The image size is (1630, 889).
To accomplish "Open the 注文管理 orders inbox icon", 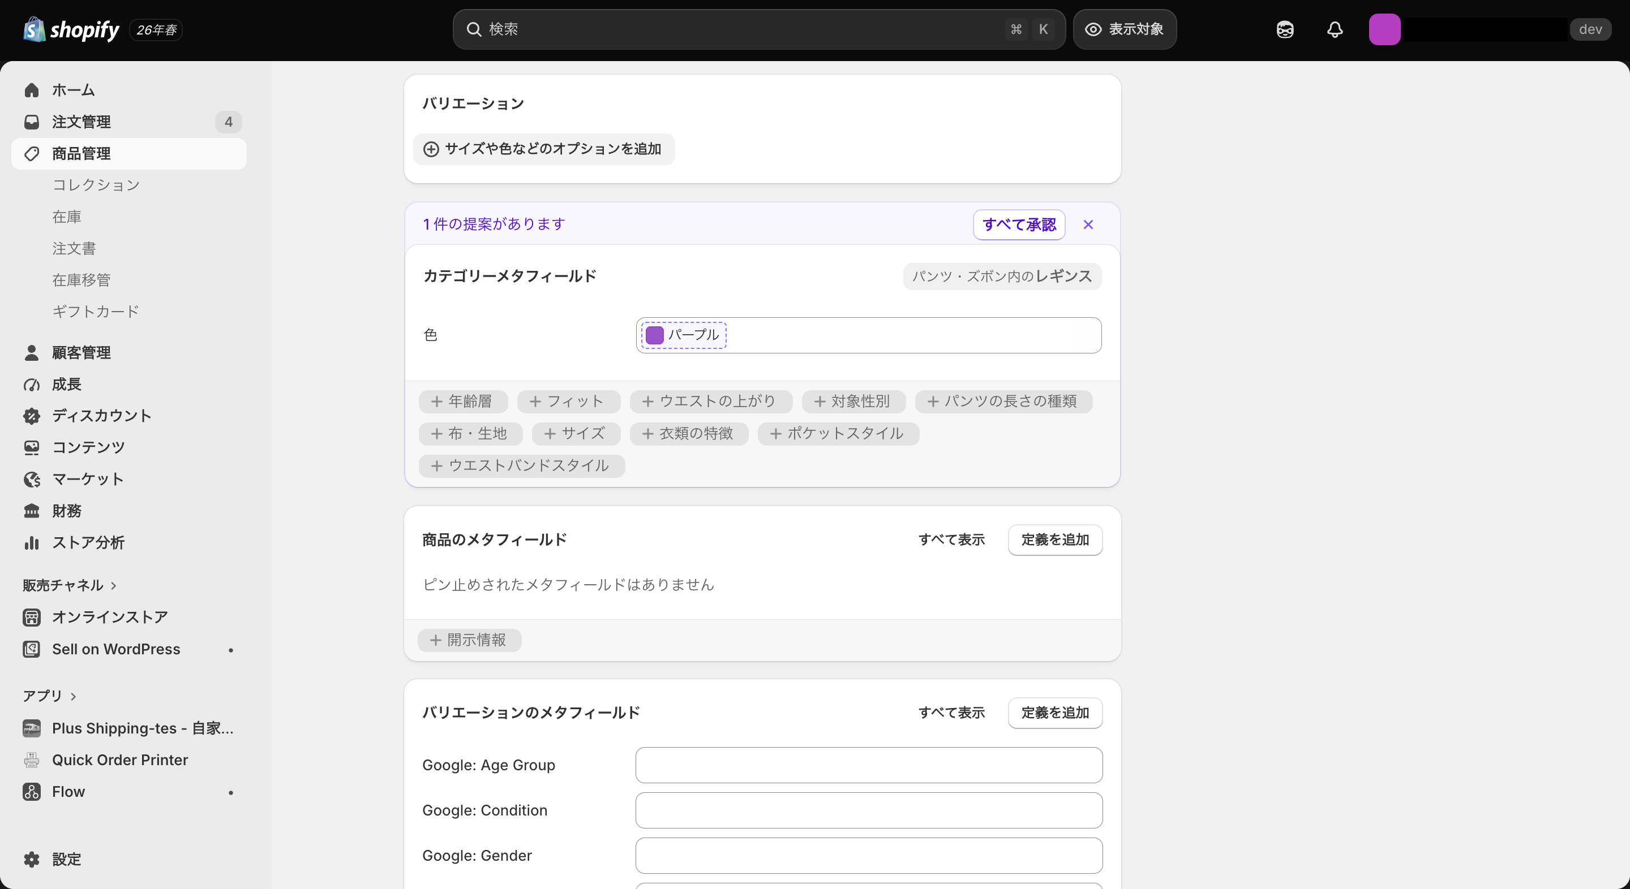I will 32,122.
